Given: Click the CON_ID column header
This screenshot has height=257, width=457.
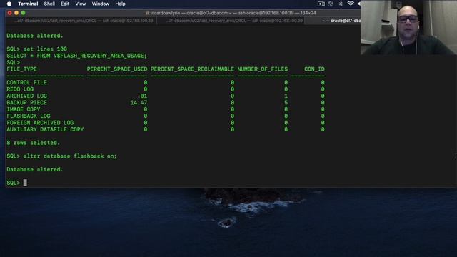Looking at the screenshot, I should pos(314,69).
